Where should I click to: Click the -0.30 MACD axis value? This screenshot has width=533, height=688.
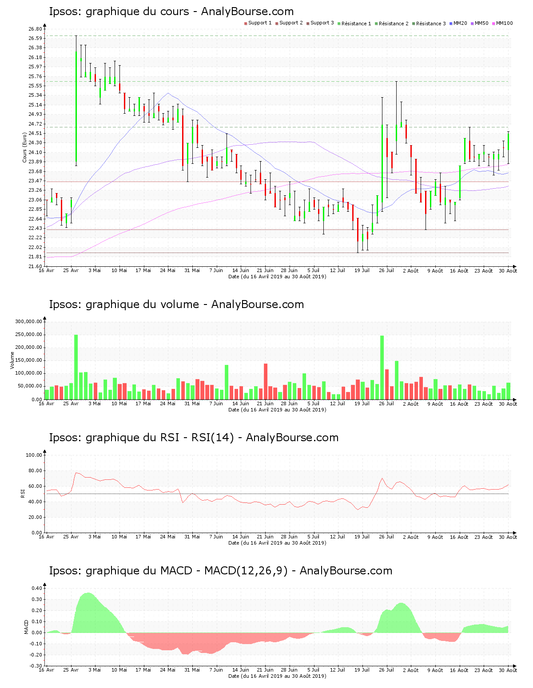coord(36,666)
